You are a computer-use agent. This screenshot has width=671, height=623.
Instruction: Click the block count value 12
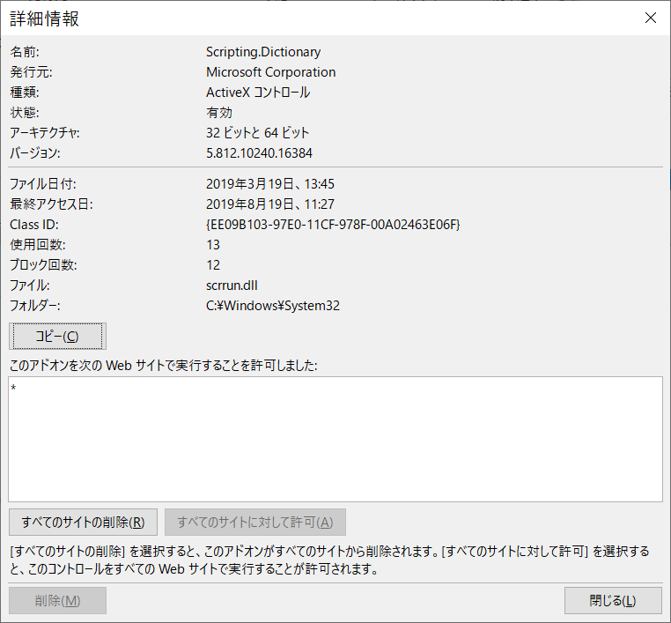(x=213, y=265)
